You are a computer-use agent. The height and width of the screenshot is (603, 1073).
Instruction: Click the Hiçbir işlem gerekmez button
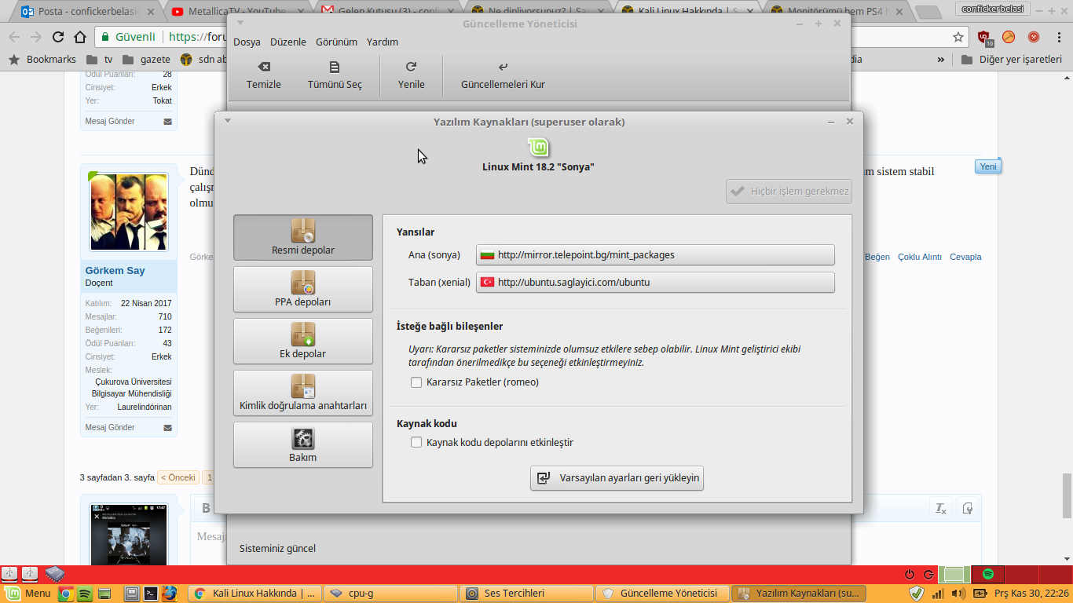coord(789,191)
